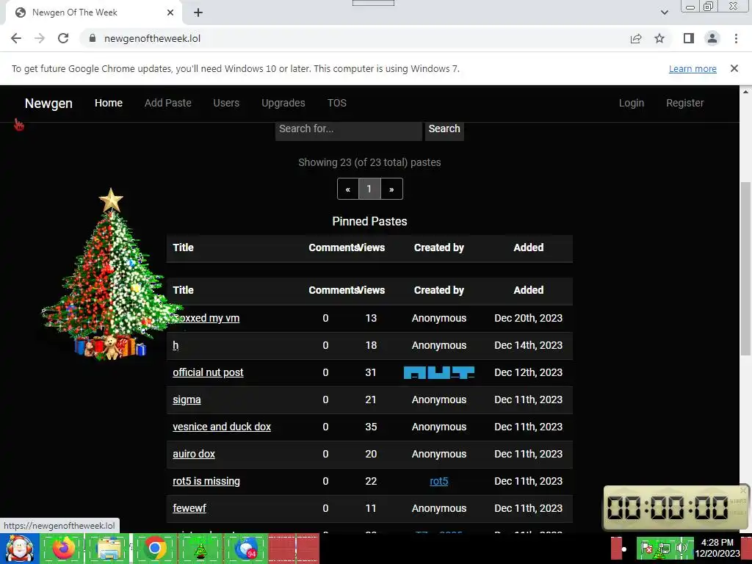Screen dimensions: 752x564
Task: Open the Chrome side panel icon
Action: pyautogui.click(x=689, y=38)
